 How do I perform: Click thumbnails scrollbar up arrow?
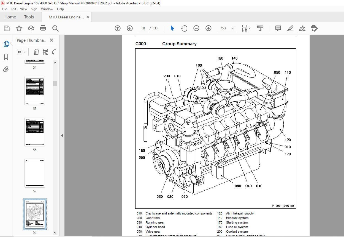pos(55,63)
